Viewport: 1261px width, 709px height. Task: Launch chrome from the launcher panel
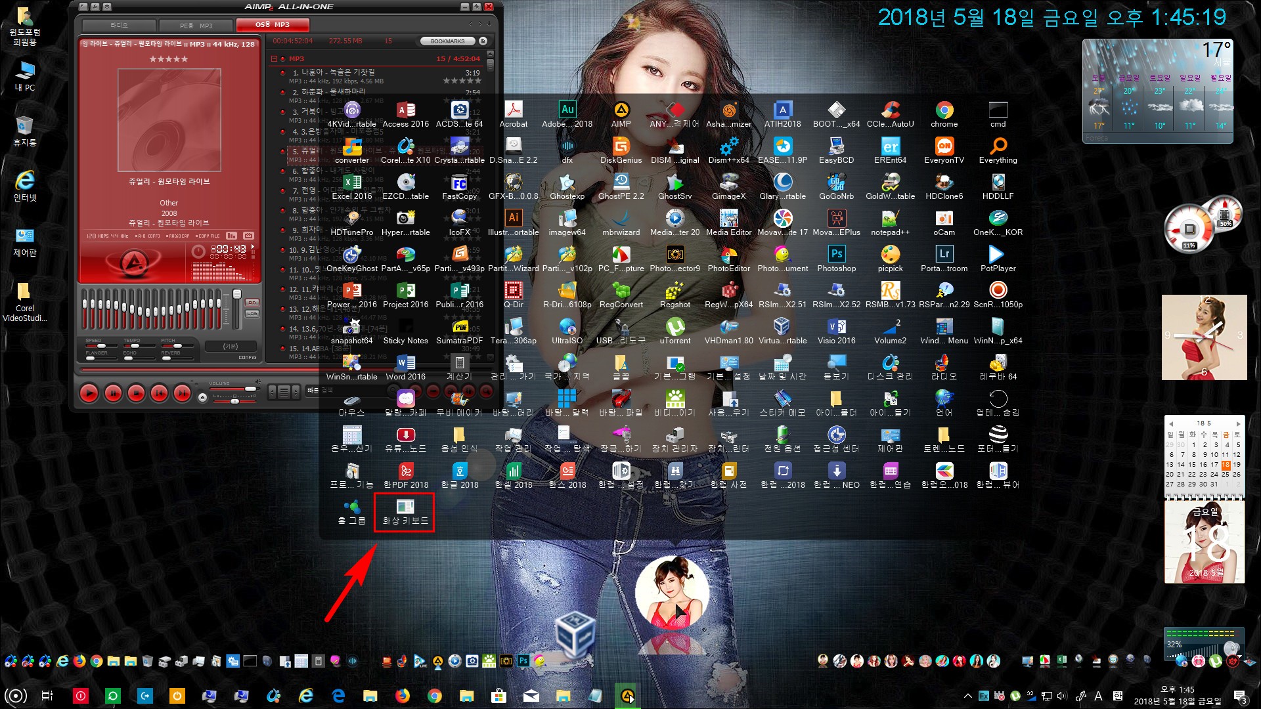pyautogui.click(x=944, y=115)
